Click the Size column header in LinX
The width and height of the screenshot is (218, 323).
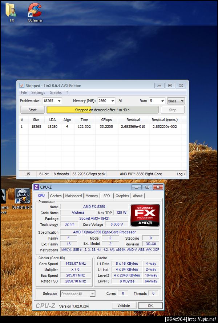coord(36,119)
